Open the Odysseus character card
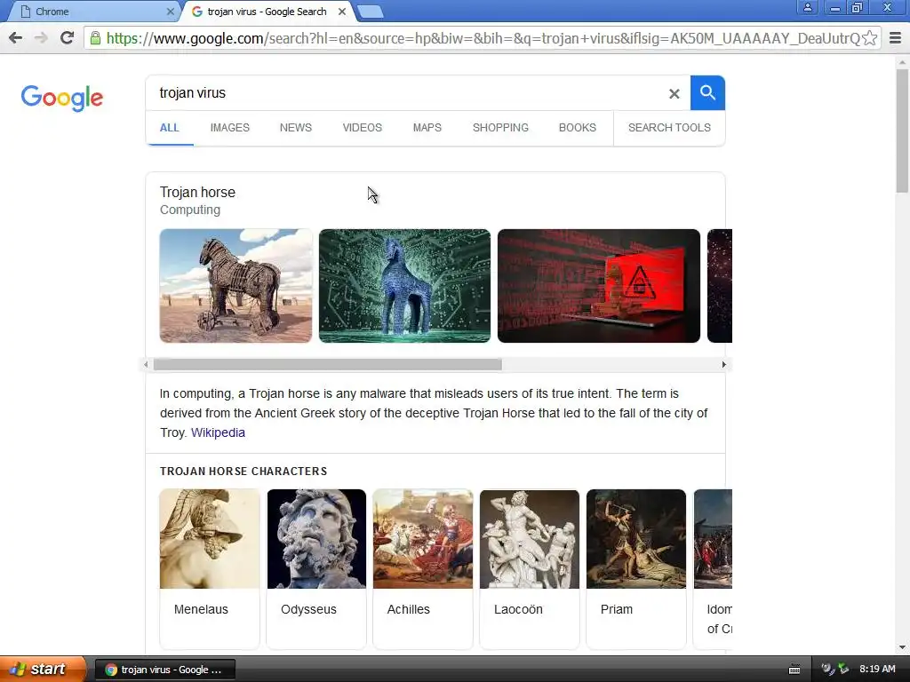This screenshot has height=682, width=910. click(x=316, y=568)
